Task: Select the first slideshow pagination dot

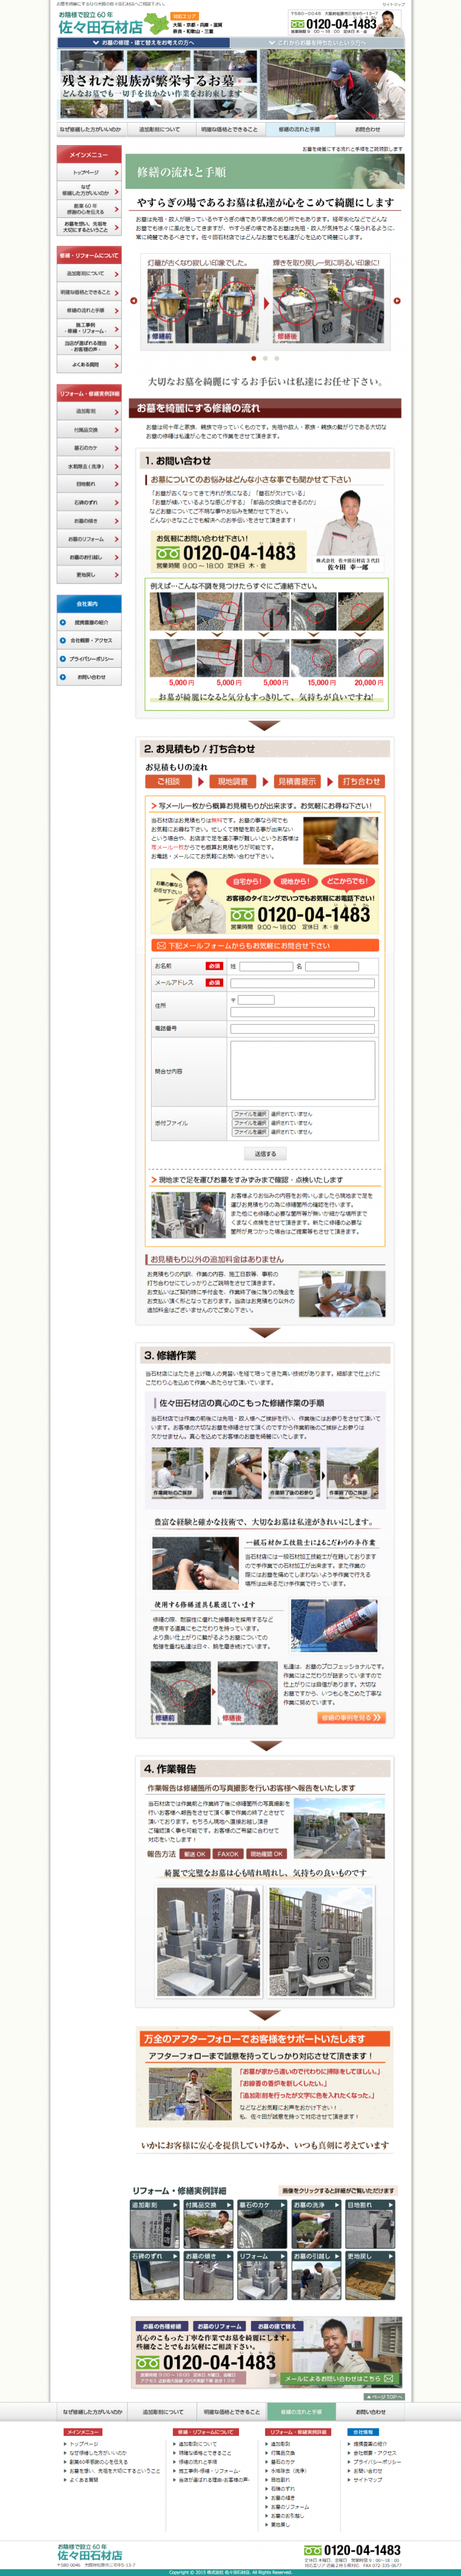Action: (x=253, y=358)
